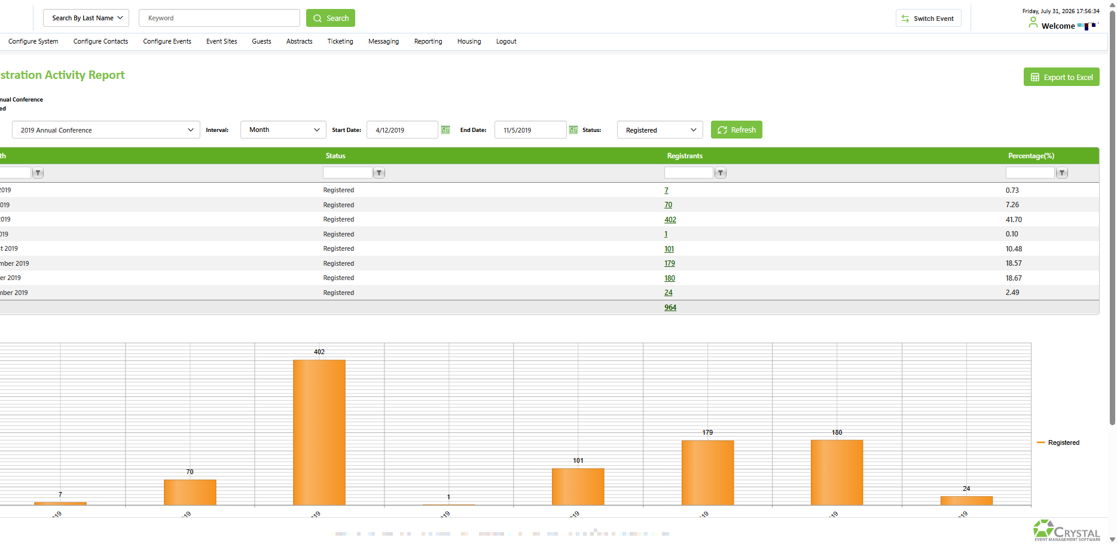
Task: Open the 7 registrants link
Action: click(667, 190)
